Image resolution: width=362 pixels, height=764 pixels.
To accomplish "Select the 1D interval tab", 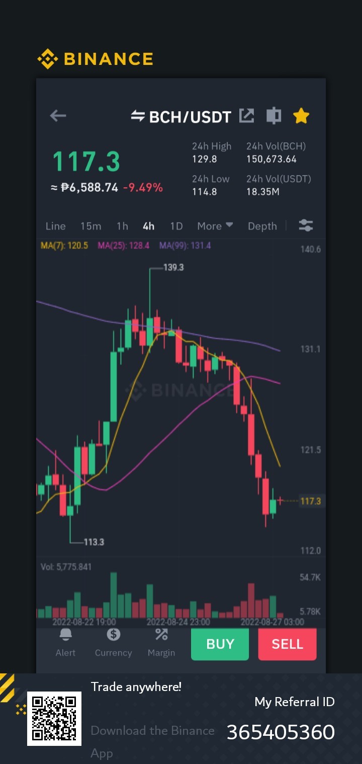I will click(176, 226).
